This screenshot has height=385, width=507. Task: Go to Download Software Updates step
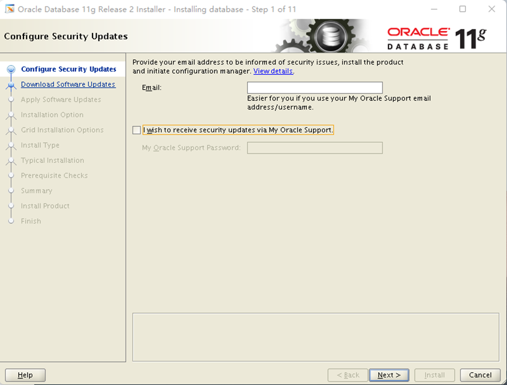tap(68, 84)
